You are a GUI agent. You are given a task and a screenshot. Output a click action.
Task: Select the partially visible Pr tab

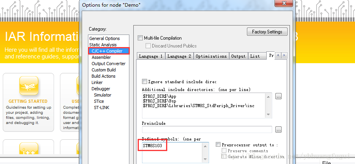tap(271, 55)
